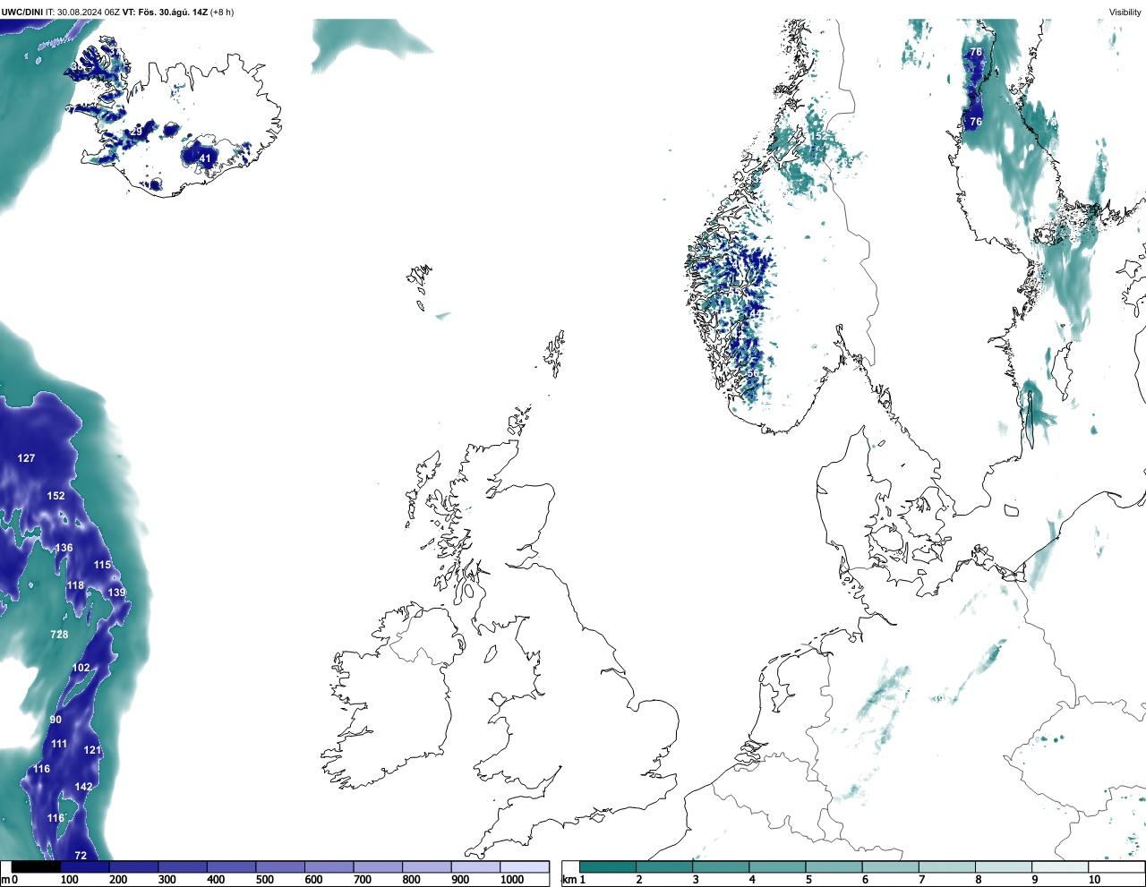Click the '29' value over Iceland
This screenshot has width=1146, height=887.
[137, 132]
